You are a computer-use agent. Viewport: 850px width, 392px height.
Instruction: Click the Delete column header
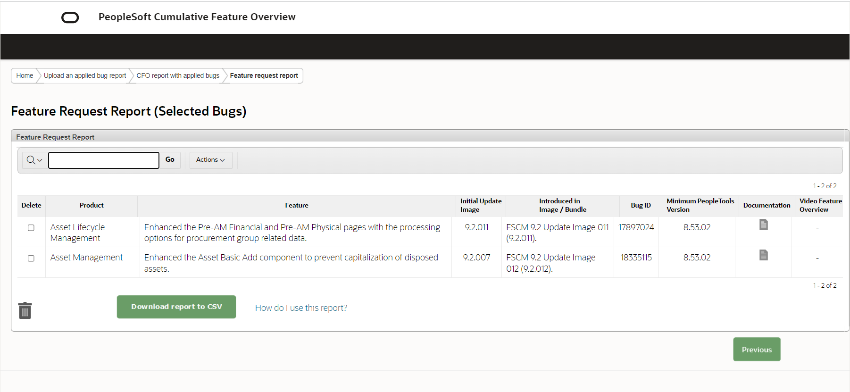click(x=32, y=205)
